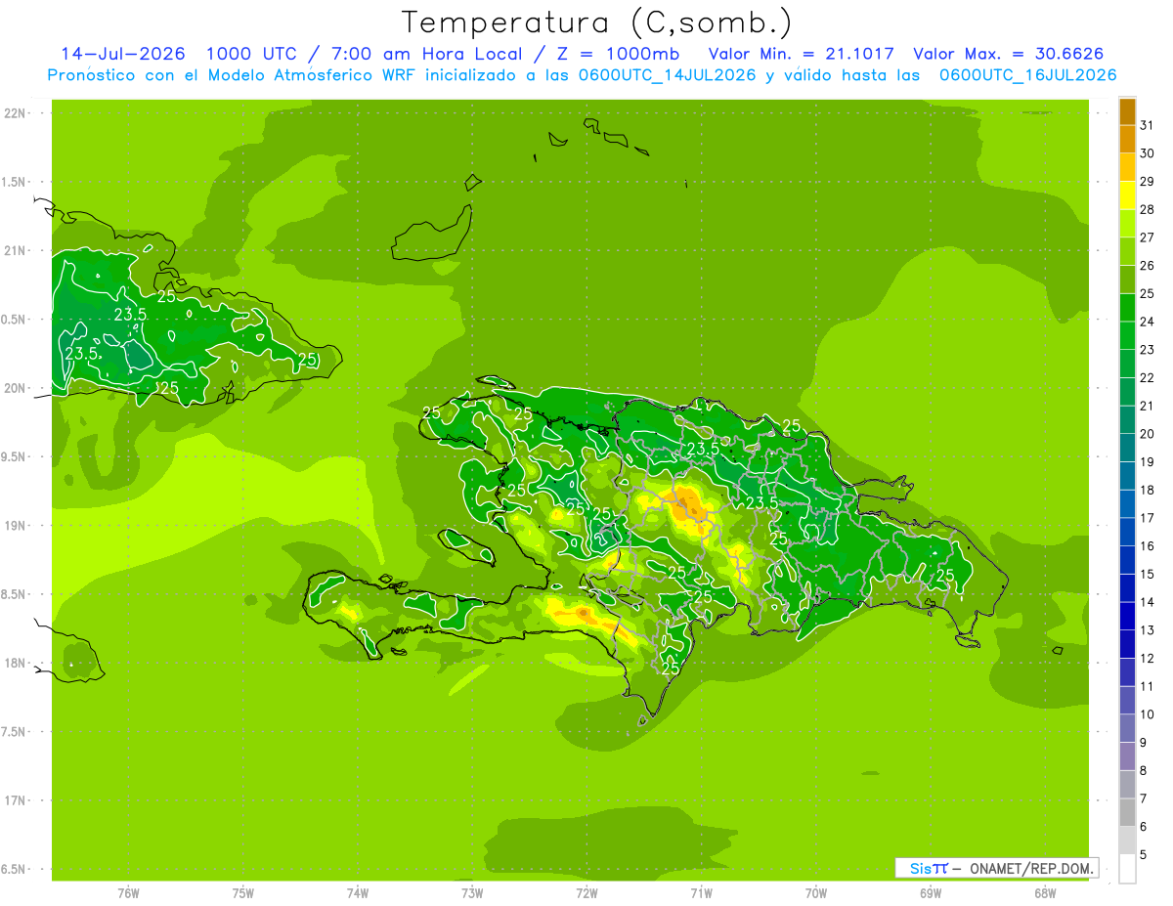This screenshot has width=1173, height=906.
Task: Click the longitude axis label '70W'
Action: pyautogui.click(x=816, y=892)
